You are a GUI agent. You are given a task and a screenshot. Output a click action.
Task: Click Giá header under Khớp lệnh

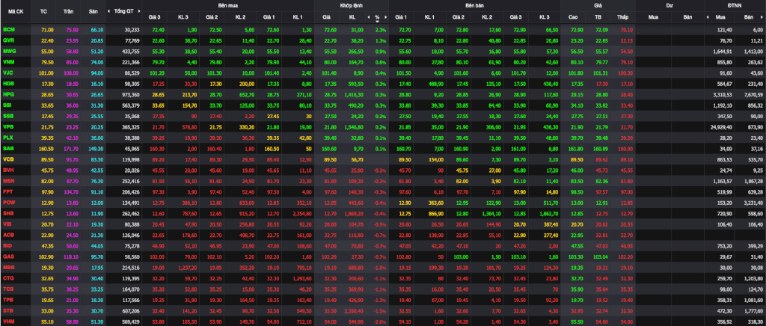[326, 17]
